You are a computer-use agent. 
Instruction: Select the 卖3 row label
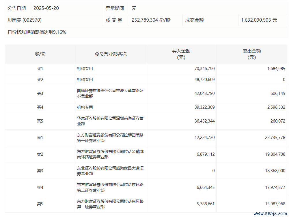(40, 171)
